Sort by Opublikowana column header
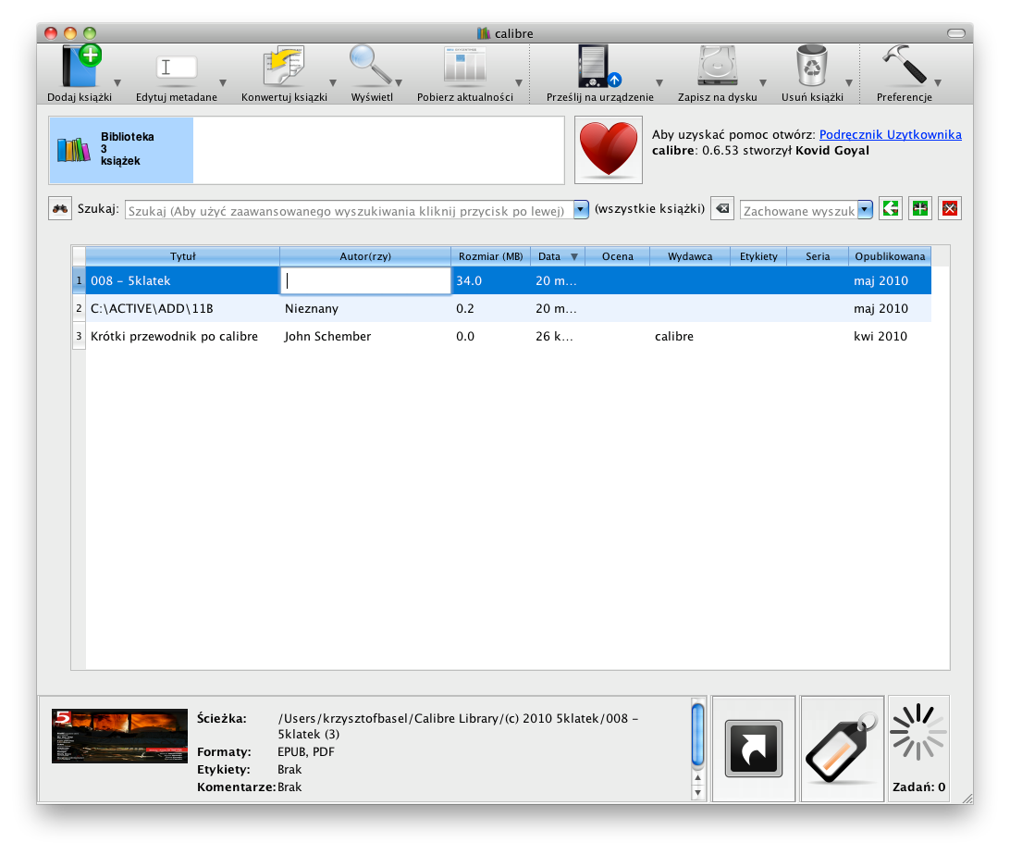The image size is (1010, 855). coord(890,256)
